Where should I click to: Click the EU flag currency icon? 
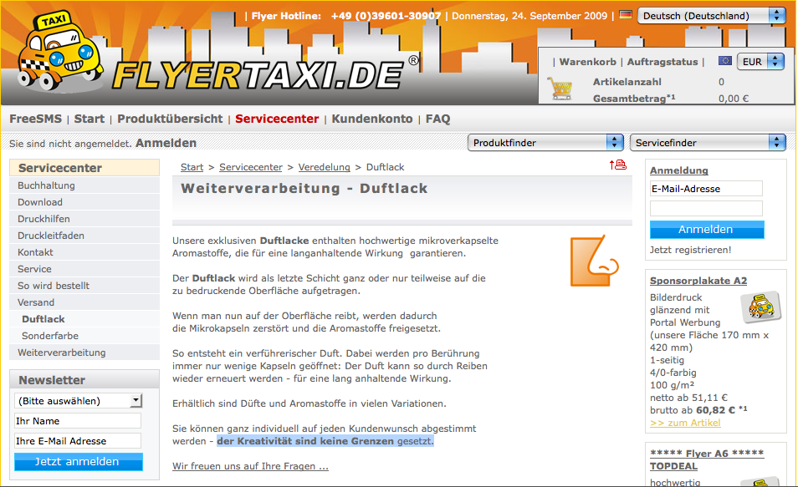[725, 61]
